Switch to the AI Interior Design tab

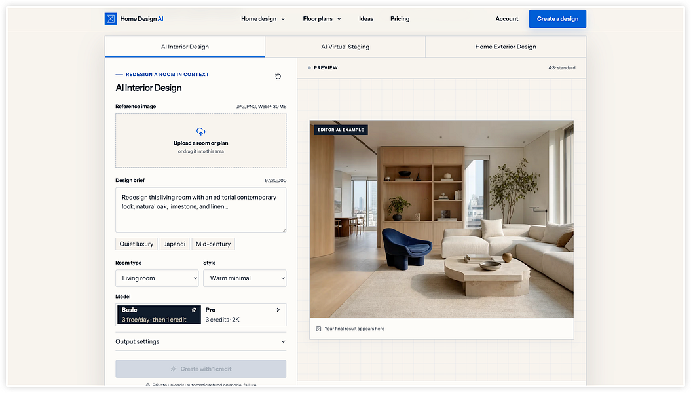pos(185,47)
